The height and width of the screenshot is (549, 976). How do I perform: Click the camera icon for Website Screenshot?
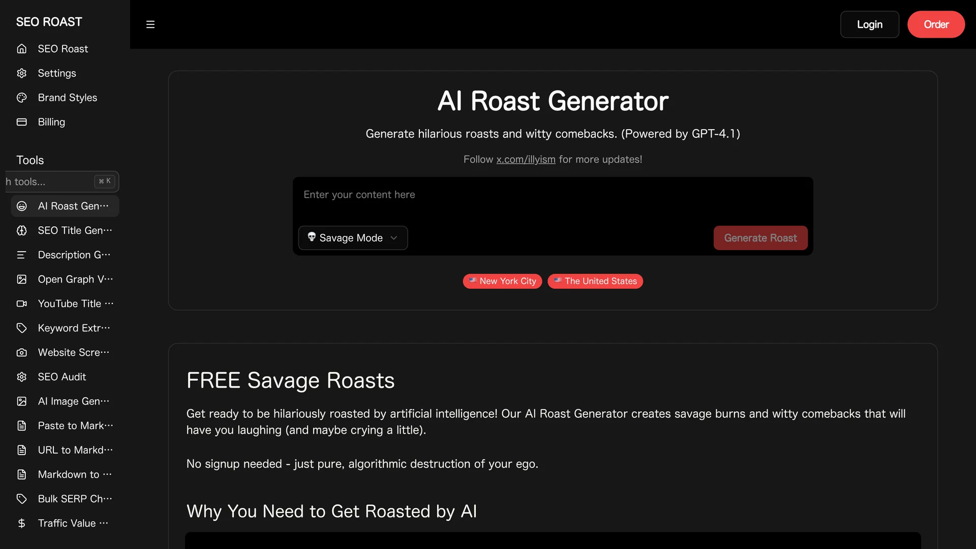tap(21, 352)
